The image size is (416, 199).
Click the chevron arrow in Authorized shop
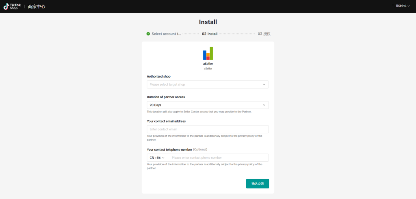tap(264, 84)
